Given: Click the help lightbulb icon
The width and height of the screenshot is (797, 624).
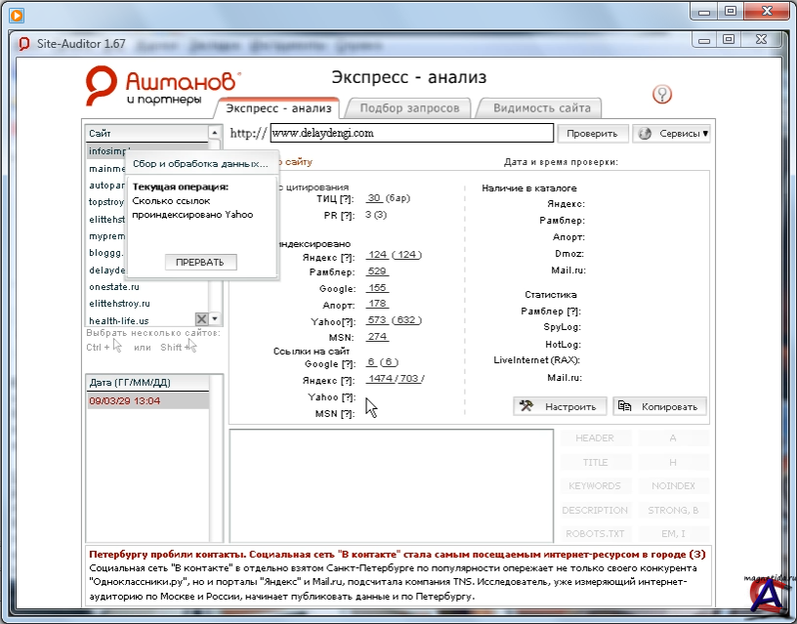Looking at the screenshot, I should [663, 94].
